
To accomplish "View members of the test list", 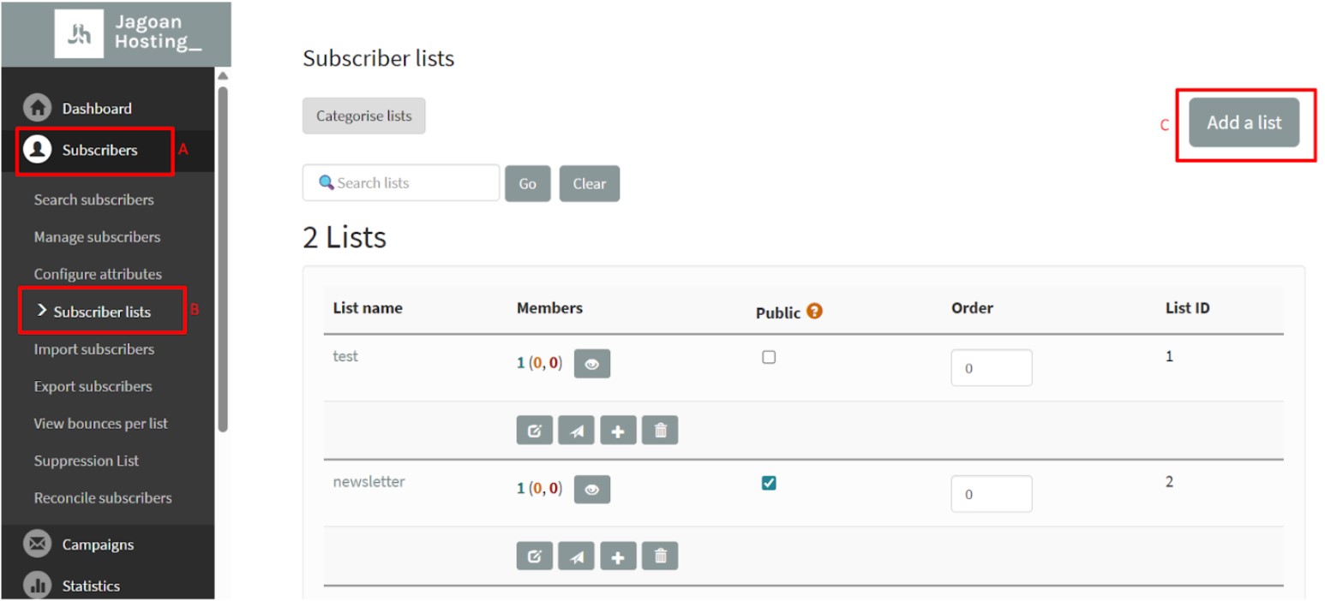I will [x=591, y=363].
